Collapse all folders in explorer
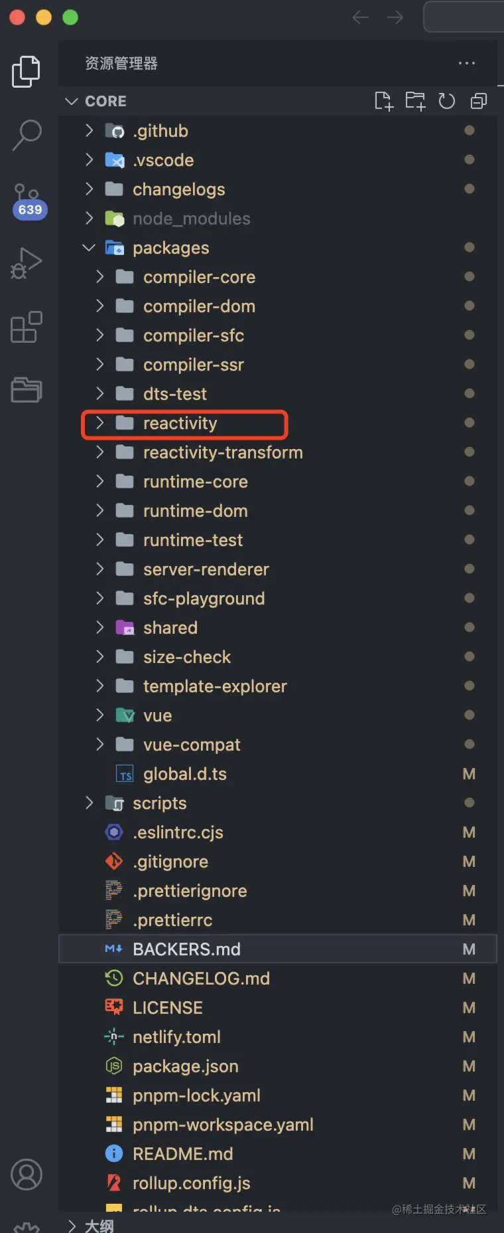Screen dimensions: 504x1233 [x=478, y=101]
